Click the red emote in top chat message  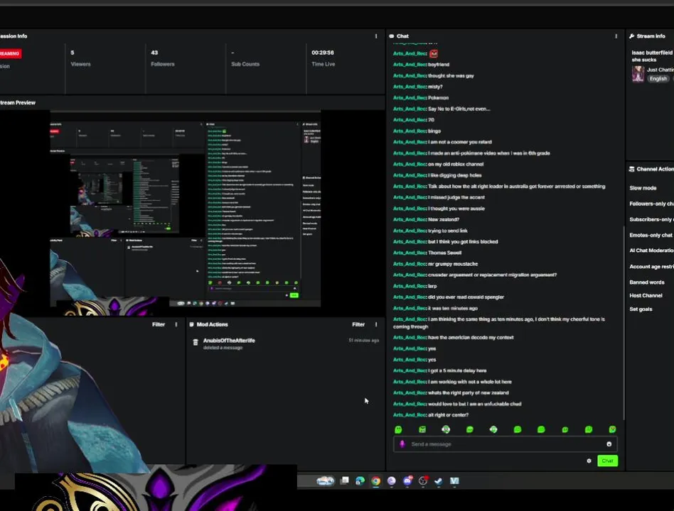tap(434, 54)
